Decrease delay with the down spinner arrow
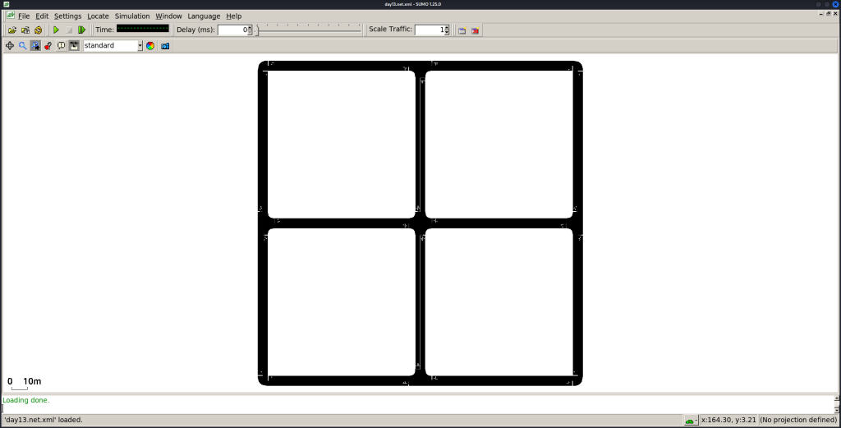The image size is (841, 428). coord(250,33)
